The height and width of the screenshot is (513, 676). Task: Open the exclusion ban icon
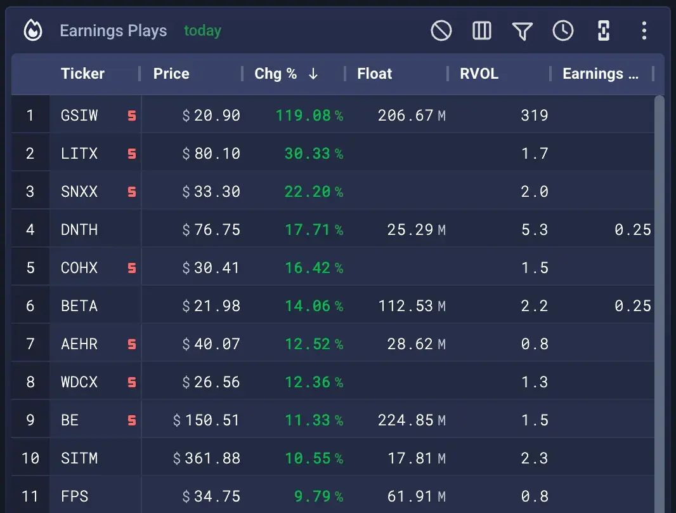click(441, 30)
